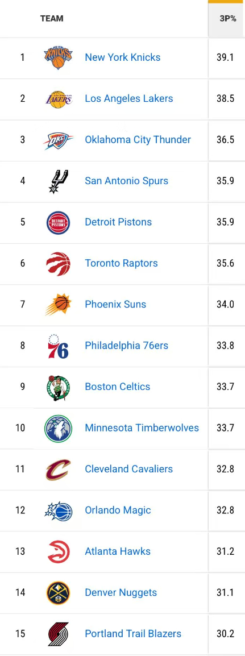Open the New York Knicks team link
Screen dimensions: 245x656
coord(123,57)
